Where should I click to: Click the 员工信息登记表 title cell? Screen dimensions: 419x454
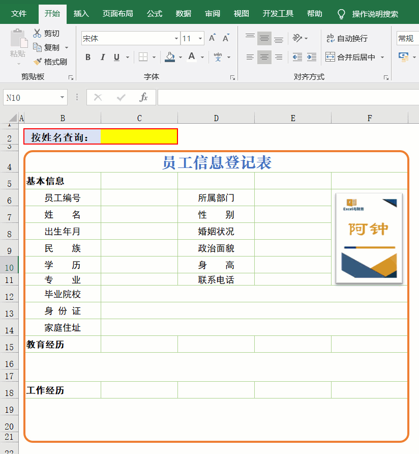[x=217, y=162]
